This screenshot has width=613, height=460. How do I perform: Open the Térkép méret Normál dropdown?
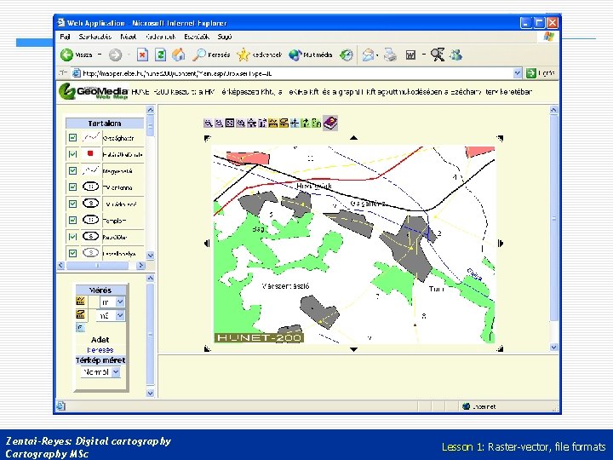(116, 372)
